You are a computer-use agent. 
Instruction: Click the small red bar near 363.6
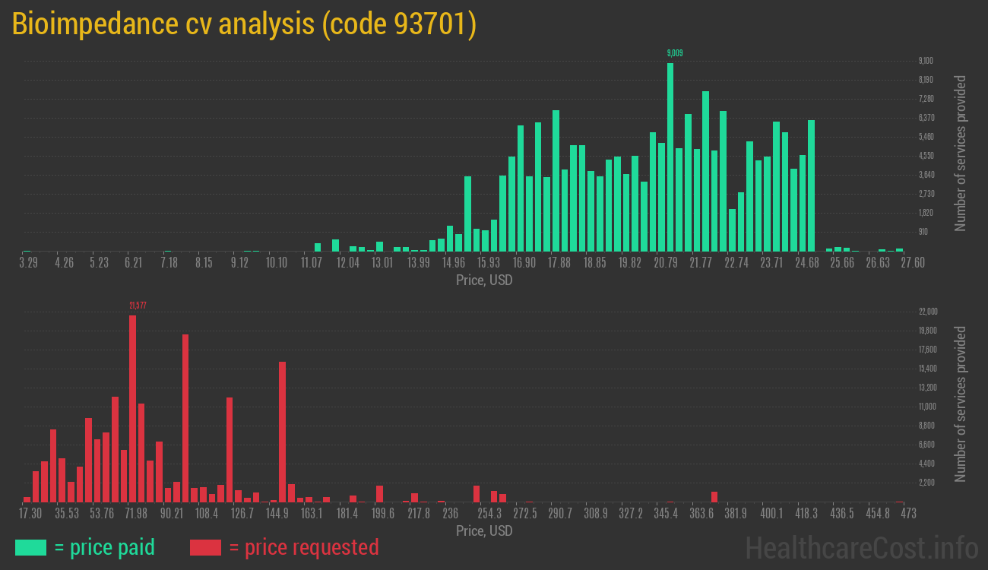[x=714, y=497]
